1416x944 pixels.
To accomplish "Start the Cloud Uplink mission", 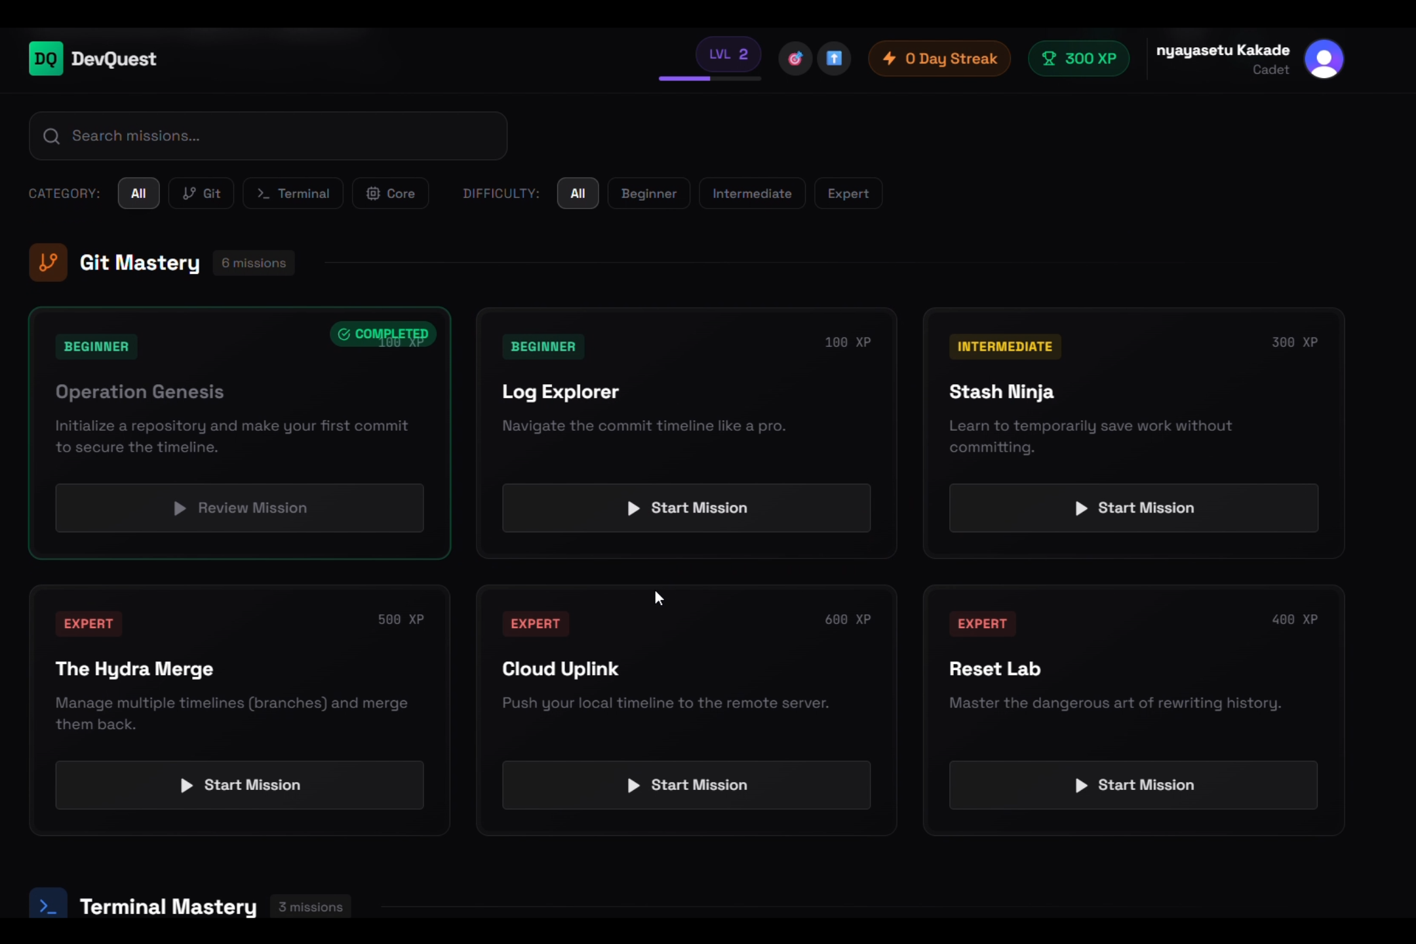I will [686, 785].
